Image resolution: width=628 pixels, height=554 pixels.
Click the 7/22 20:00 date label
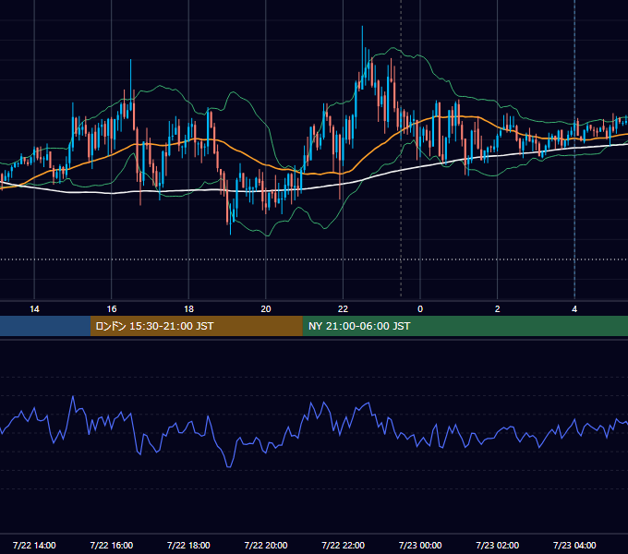266,545
